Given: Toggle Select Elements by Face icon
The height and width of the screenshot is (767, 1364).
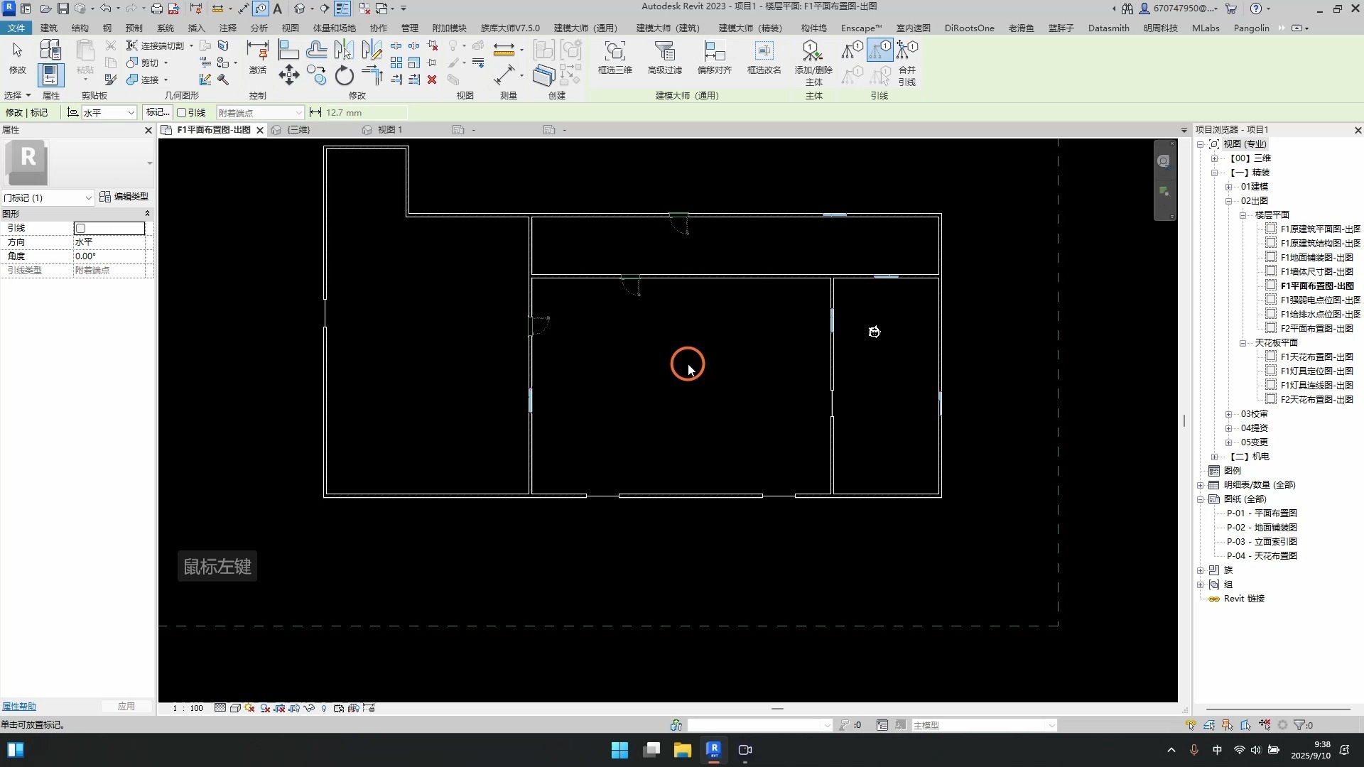Looking at the screenshot, I should click(1246, 725).
